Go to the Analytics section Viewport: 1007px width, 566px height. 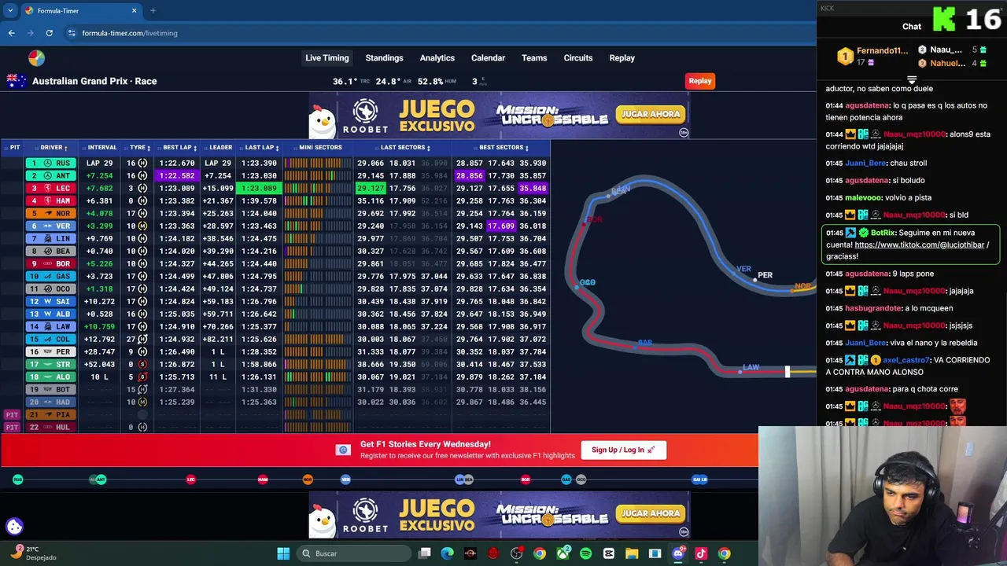click(437, 57)
